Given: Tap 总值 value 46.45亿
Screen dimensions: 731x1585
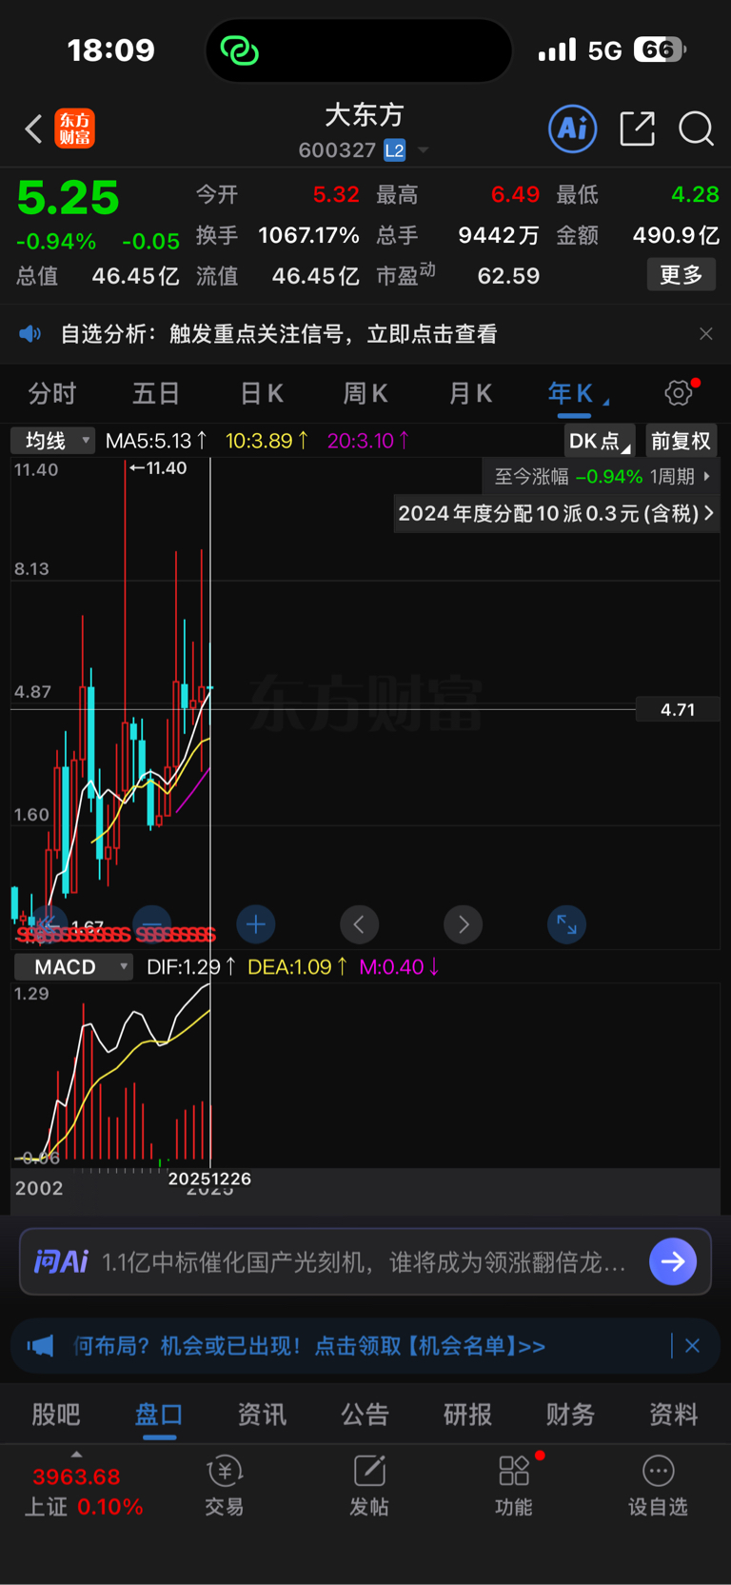Looking at the screenshot, I should click(135, 276).
